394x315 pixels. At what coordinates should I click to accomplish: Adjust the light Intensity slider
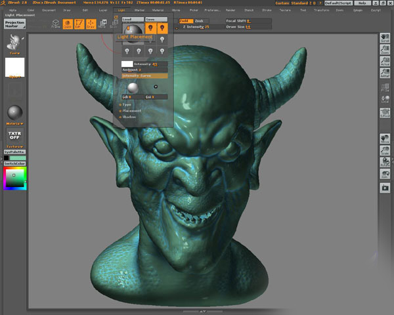(150, 64)
